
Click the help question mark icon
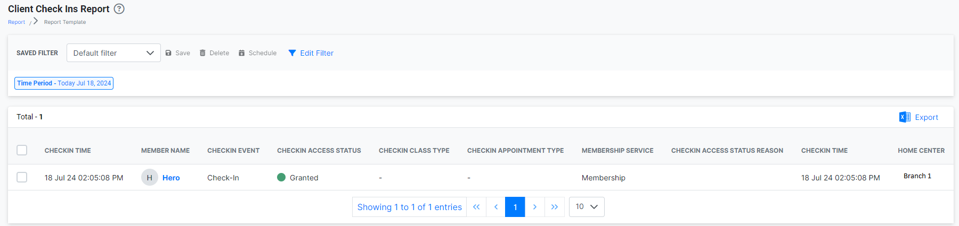tap(119, 9)
